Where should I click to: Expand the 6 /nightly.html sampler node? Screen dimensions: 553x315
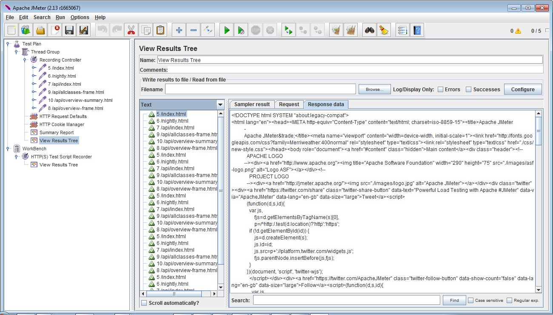click(34, 76)
